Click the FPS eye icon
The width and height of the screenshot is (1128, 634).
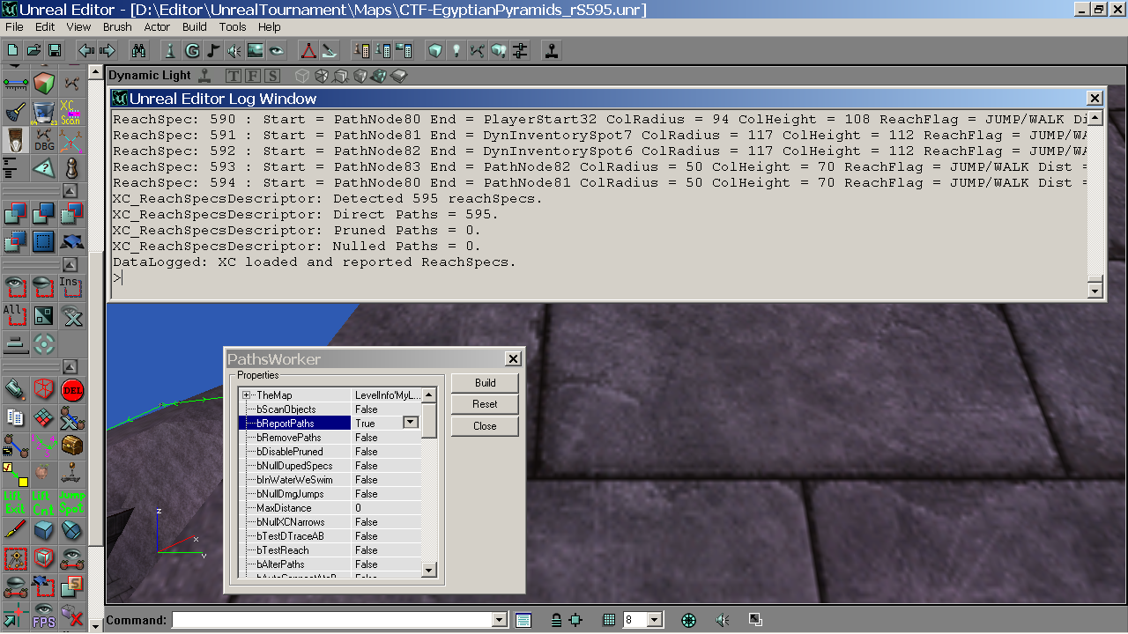[43, 616]
